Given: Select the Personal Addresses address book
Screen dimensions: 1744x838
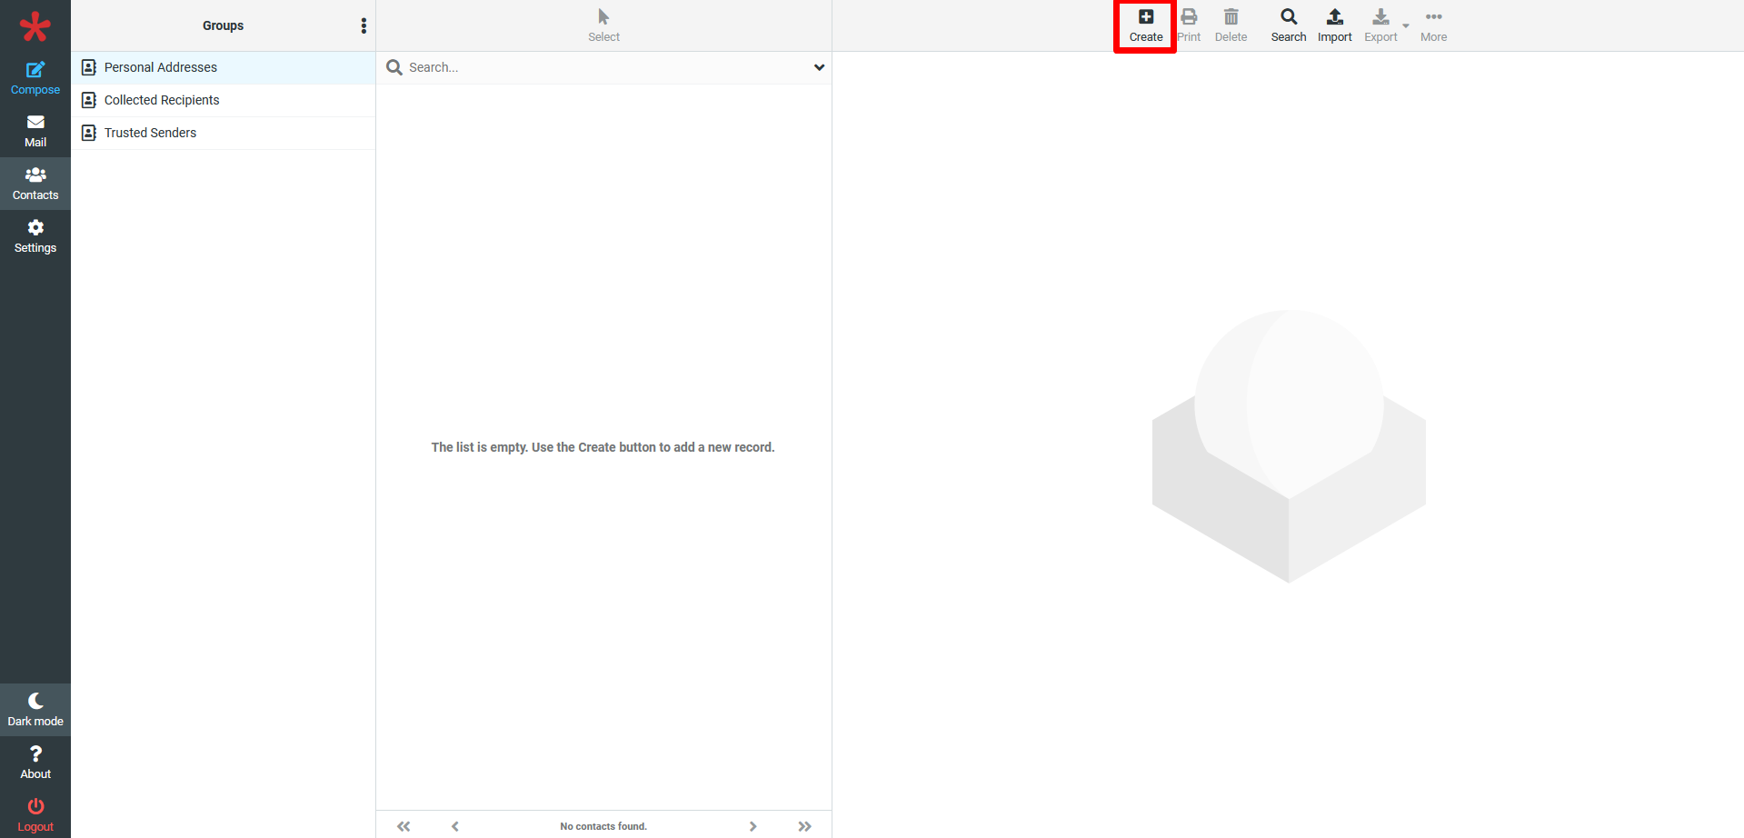Looking at the screenshot, I should click(x=161, y=67).
